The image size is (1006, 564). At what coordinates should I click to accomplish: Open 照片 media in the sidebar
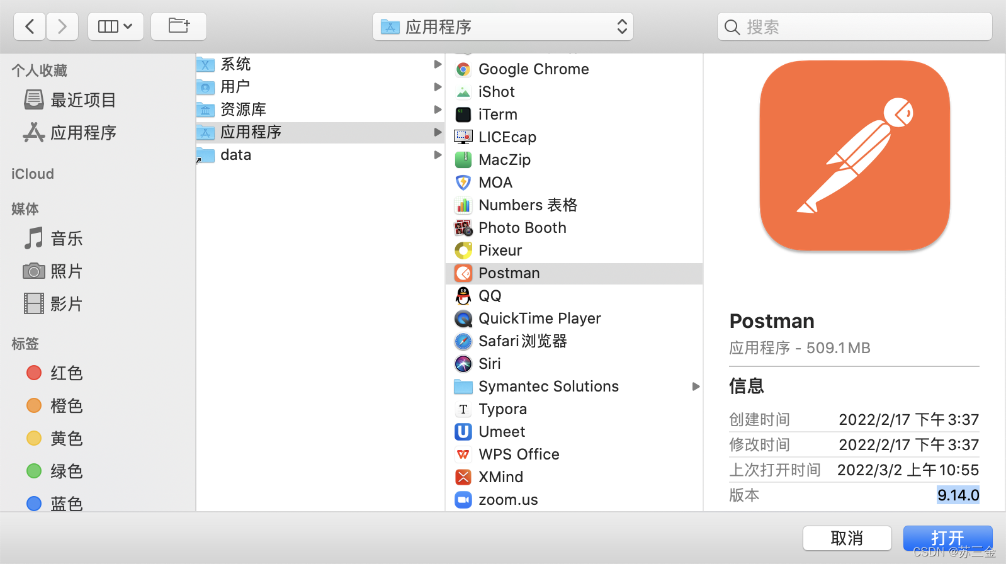54,271
